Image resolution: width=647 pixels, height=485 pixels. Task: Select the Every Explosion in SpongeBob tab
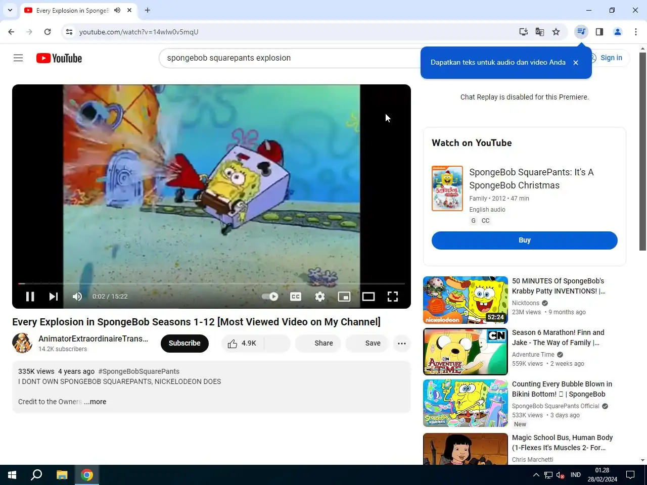click(72, 10)
